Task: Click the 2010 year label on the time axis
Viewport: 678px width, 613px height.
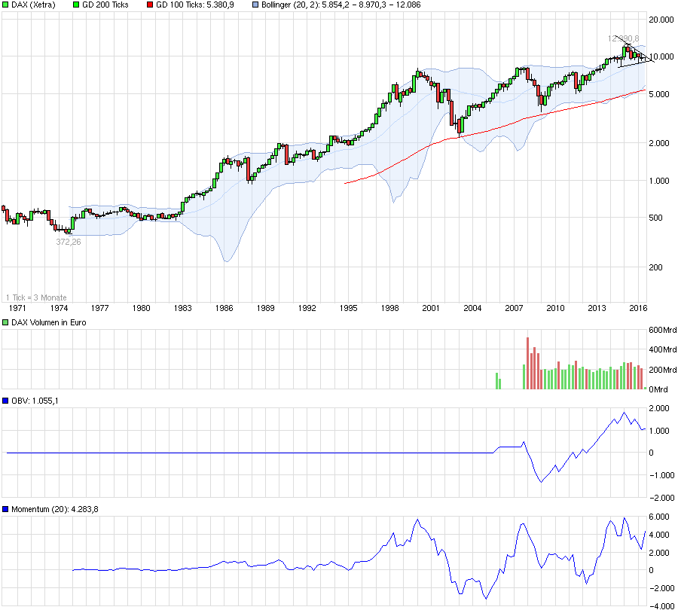Action: [x=555, y=308]
